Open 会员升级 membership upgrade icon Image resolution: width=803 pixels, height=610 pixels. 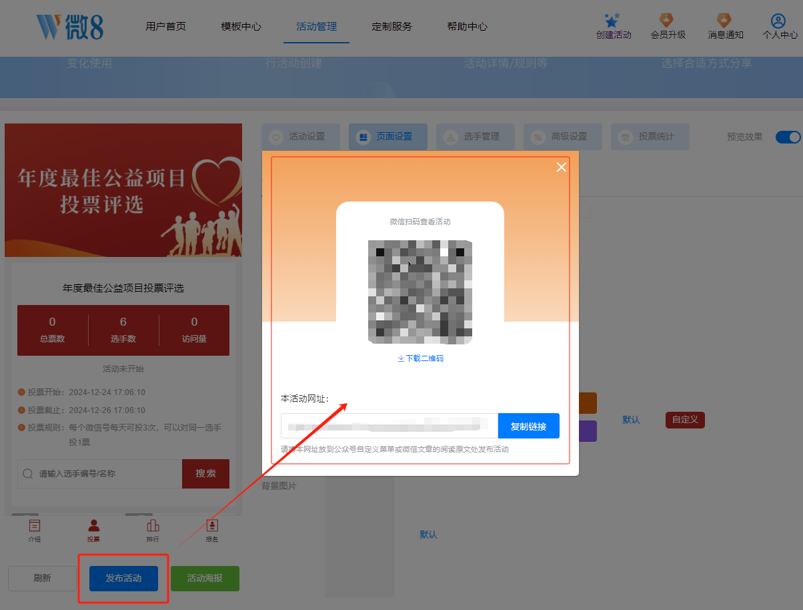[x=667, y=21]
